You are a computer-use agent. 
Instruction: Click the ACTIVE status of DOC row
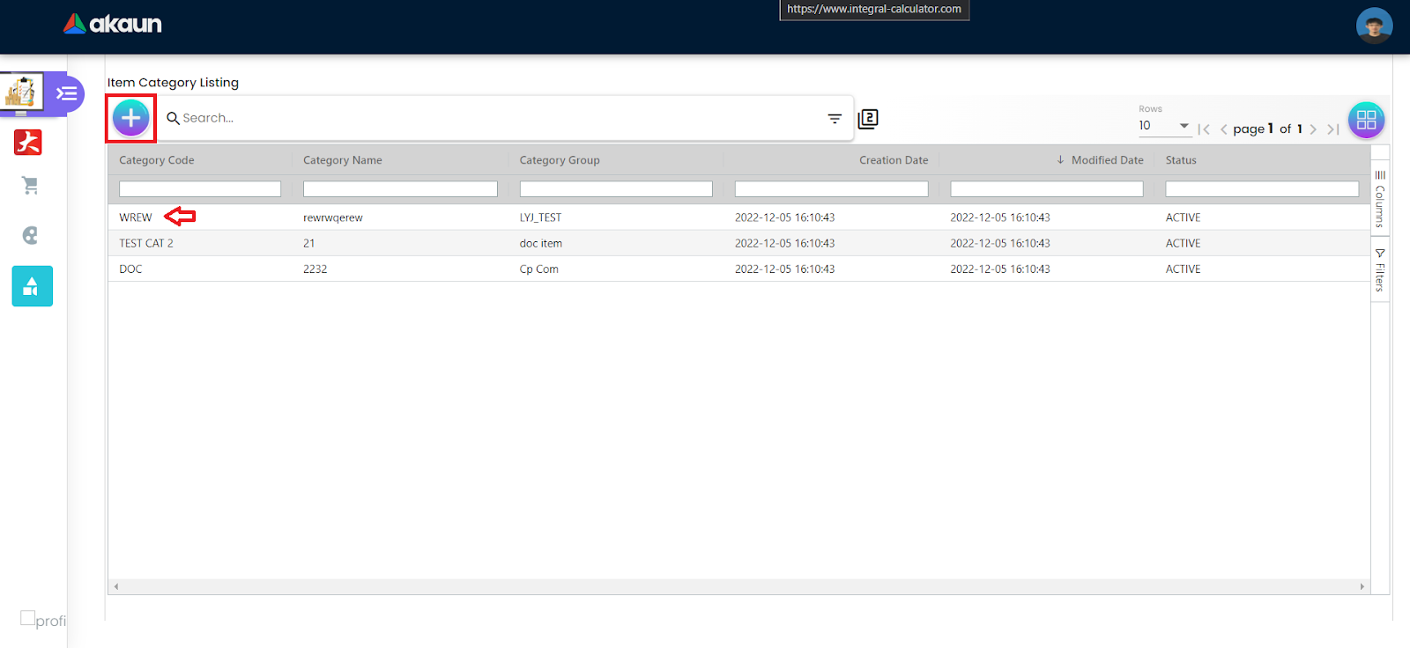point(1183,269)
